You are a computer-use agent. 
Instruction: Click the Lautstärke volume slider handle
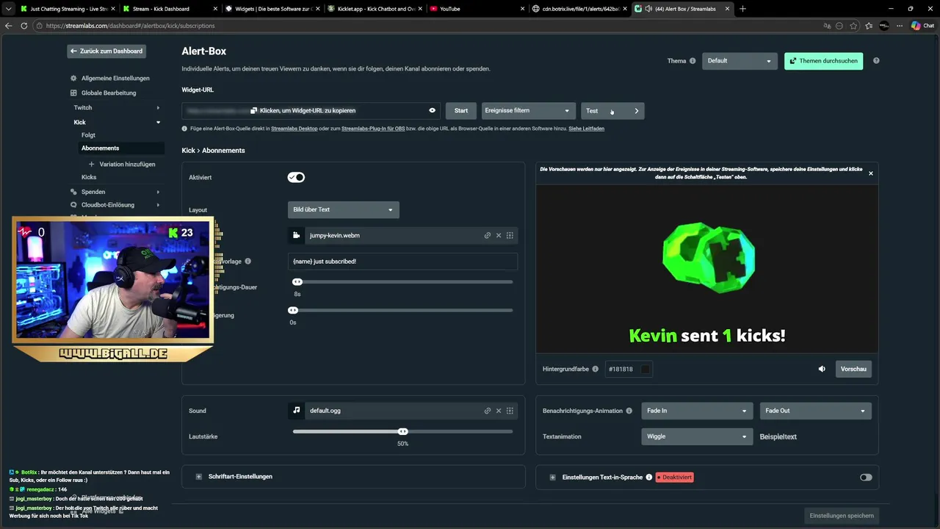pos(402,431)
